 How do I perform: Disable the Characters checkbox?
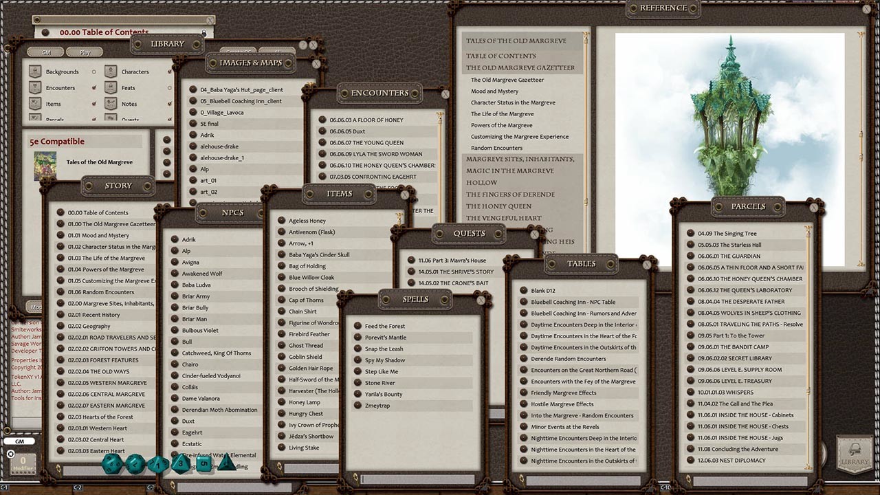(169, 71)
